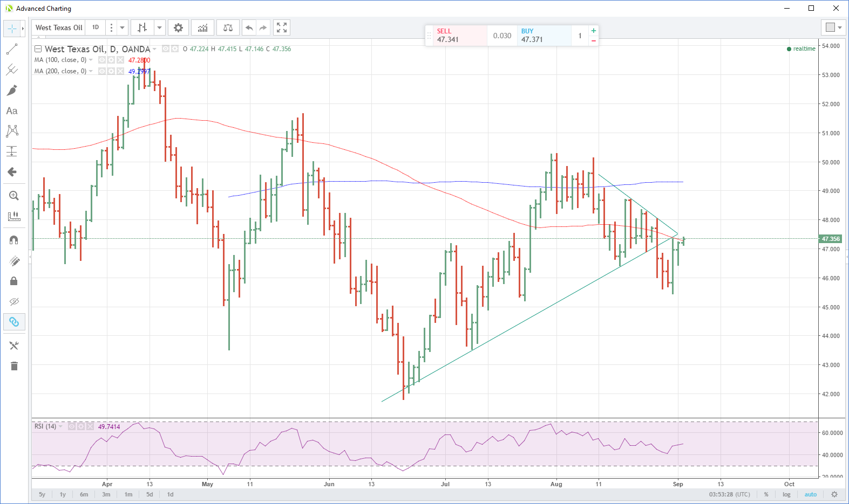
Task: Open MA 100 settings gear
Action: [111, 60]
